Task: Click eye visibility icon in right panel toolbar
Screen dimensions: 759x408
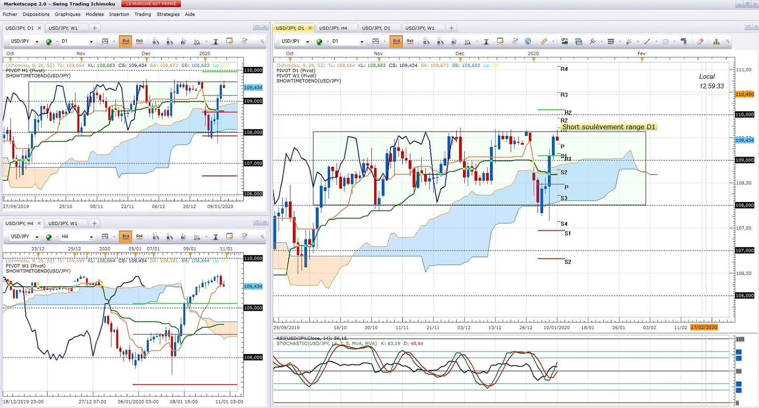Action: click(x=514, y=41)
